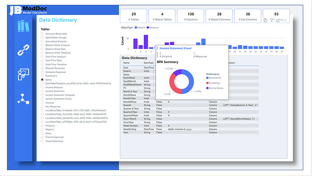
Task: Sort by the Name column header
Action: click(126, 63)
